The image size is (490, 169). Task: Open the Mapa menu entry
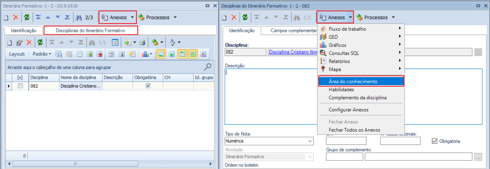click(361, 69)
